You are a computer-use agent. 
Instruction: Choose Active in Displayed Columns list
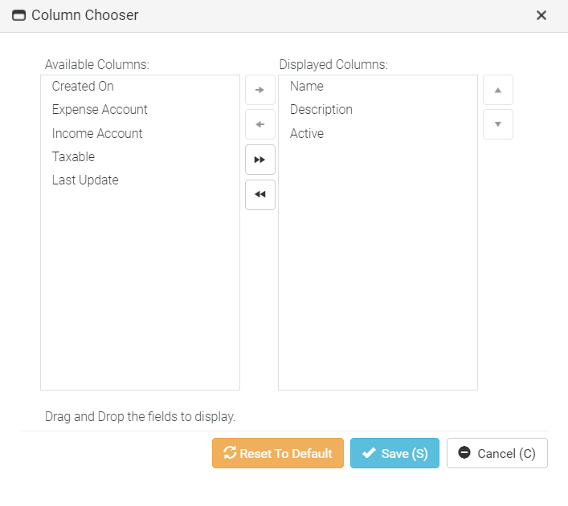click(x=307, y=133)
